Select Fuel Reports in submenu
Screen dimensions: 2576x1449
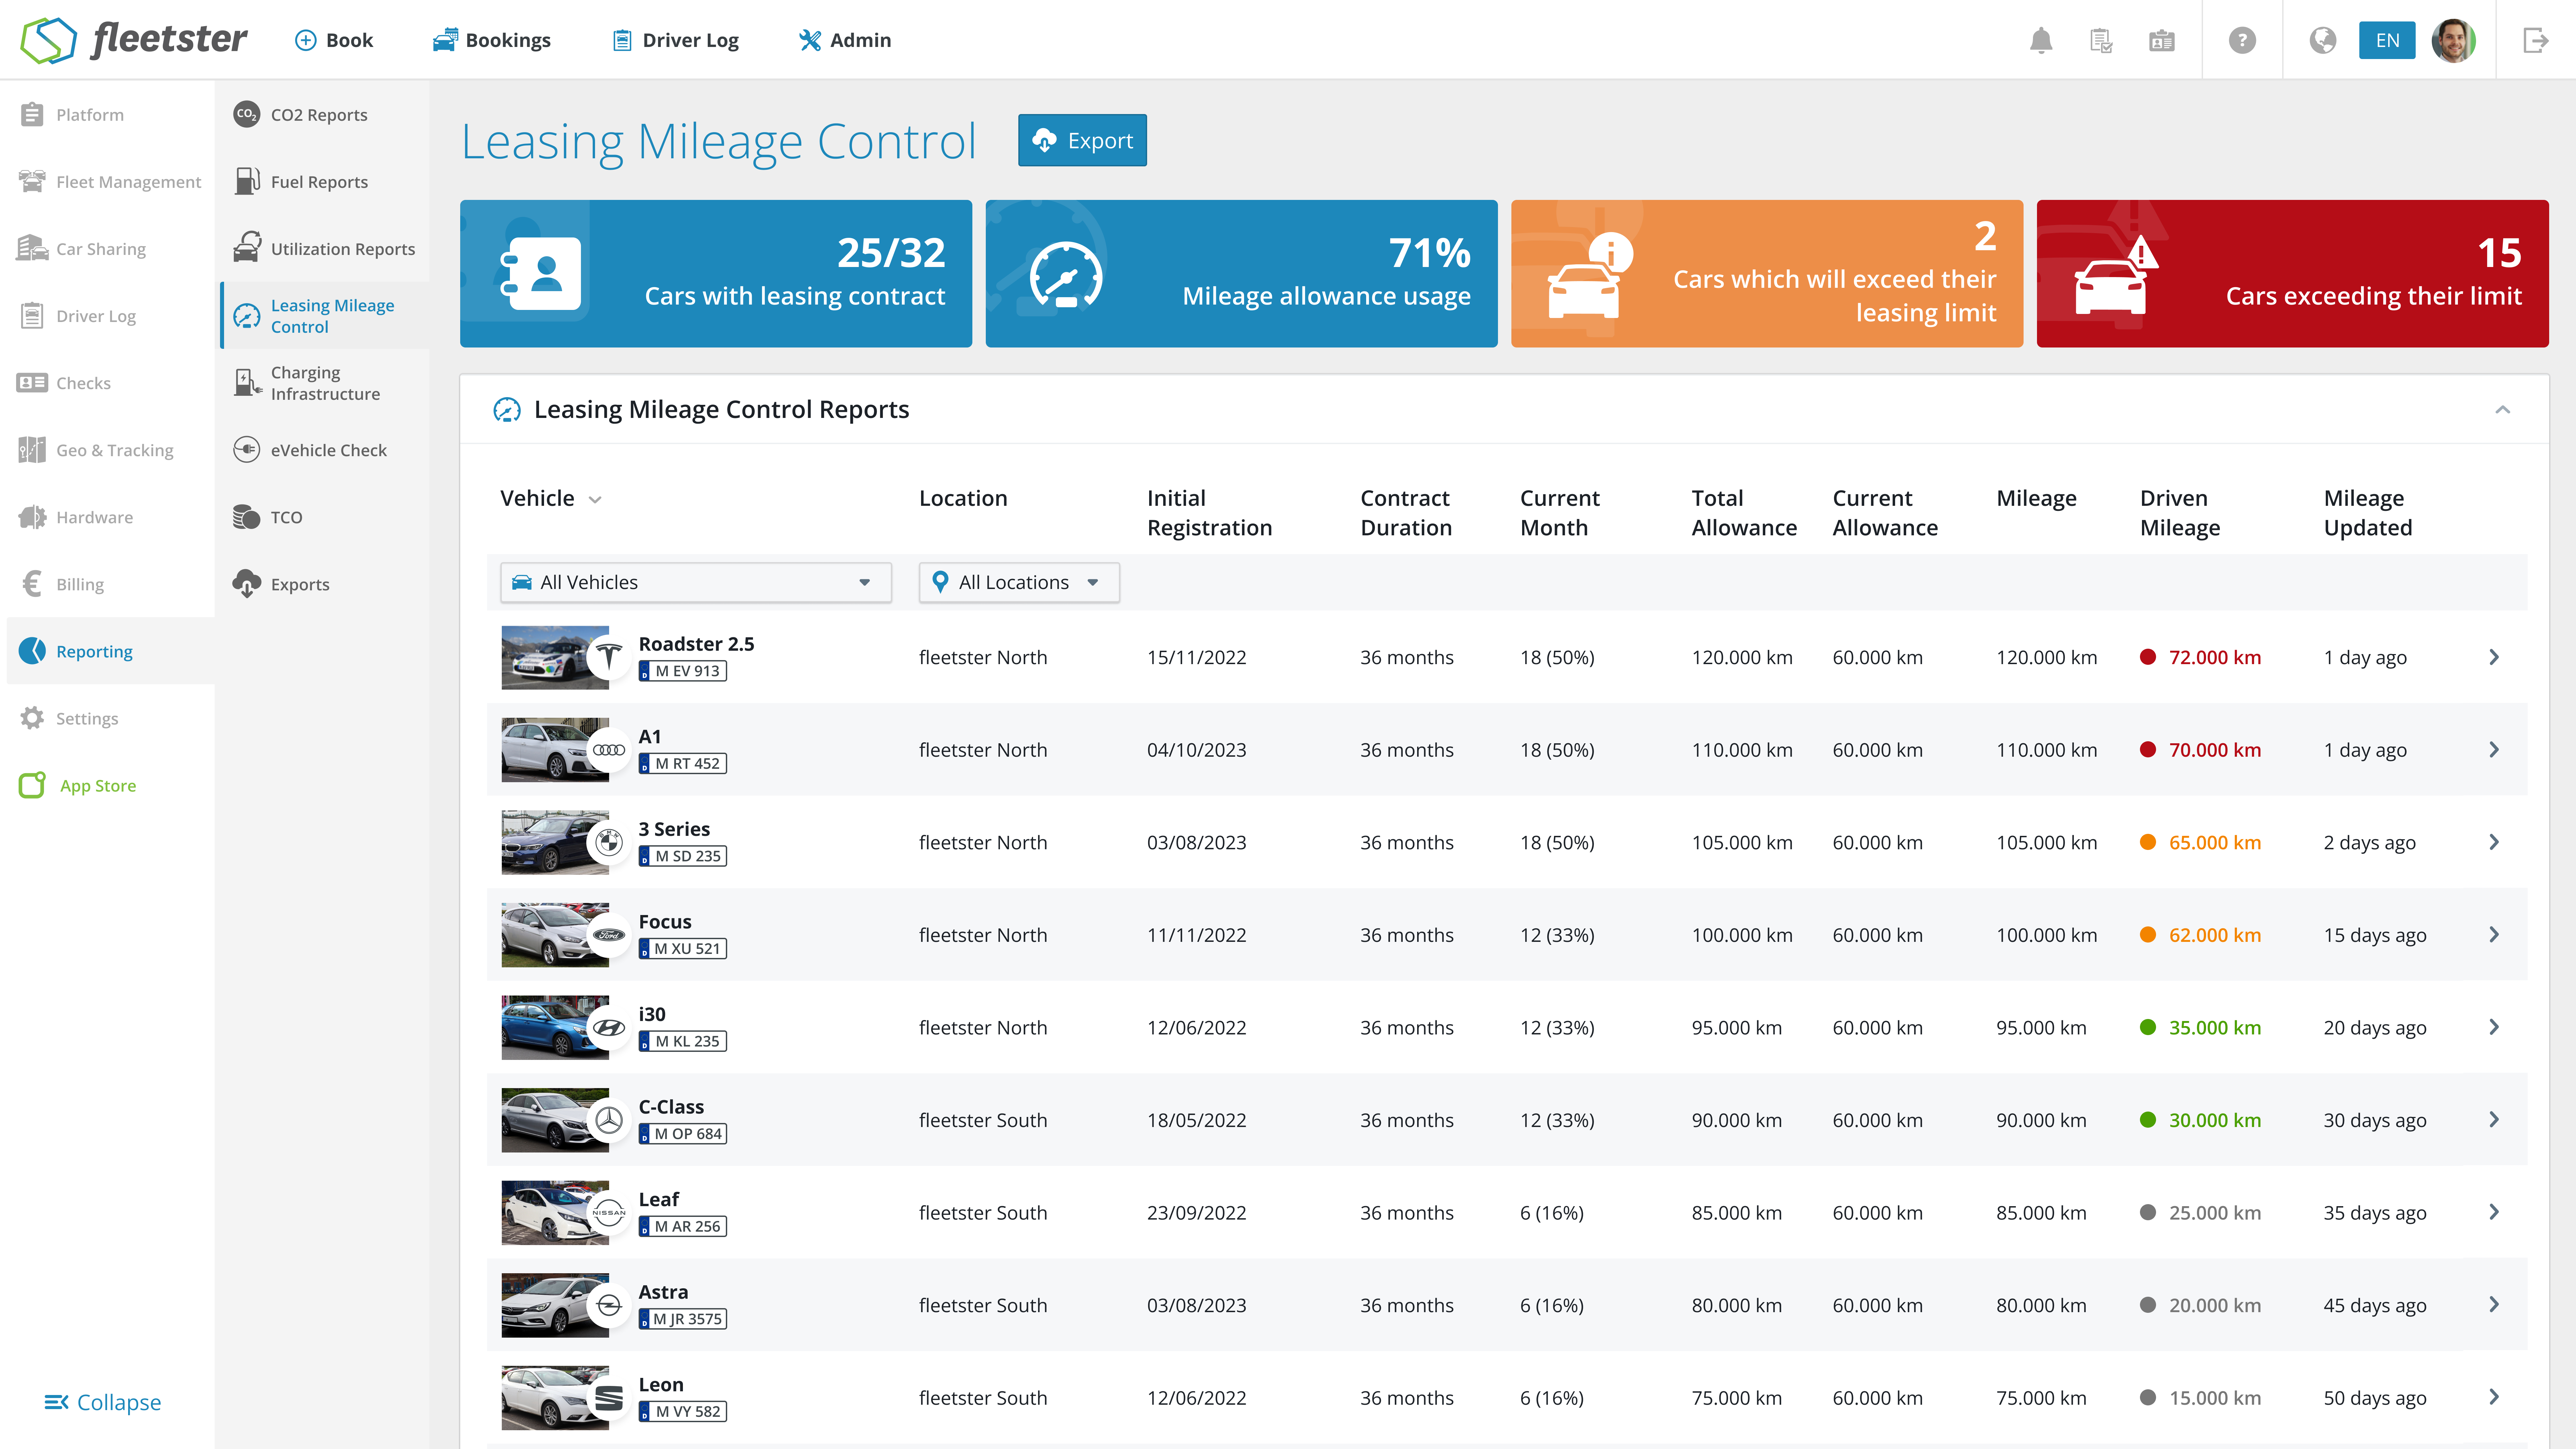coord(318,181)
